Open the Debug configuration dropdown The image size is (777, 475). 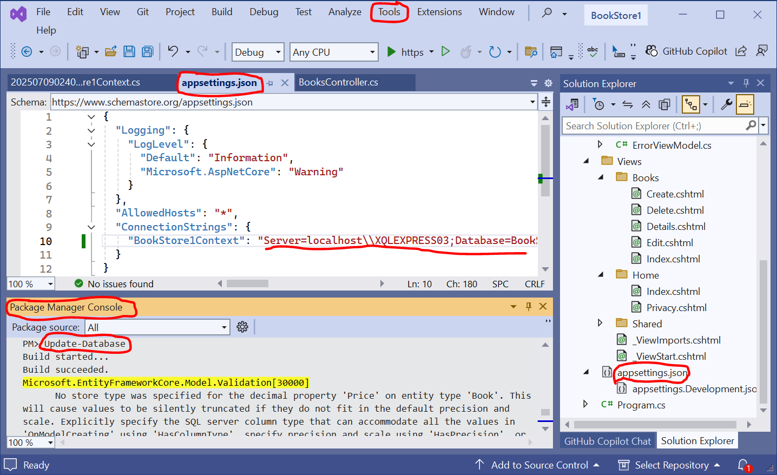click(x=258, y=52)
